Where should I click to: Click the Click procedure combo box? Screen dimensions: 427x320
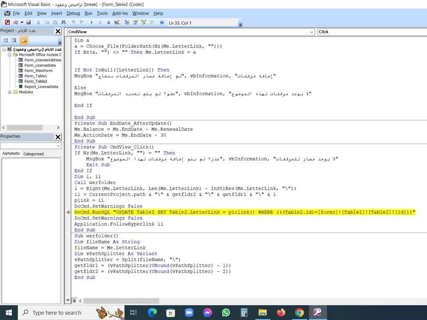pos(372,32)
